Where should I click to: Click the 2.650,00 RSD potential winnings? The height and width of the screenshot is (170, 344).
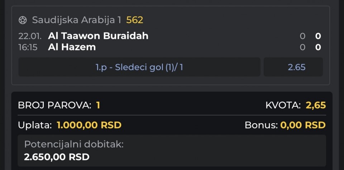pos(57,157)
